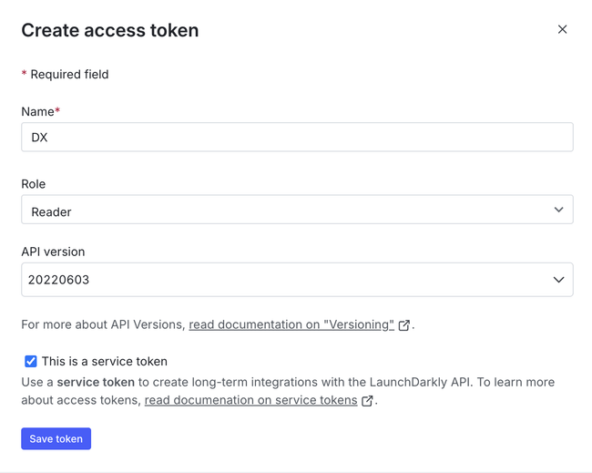Image resolution: width=592 pixels, height=473 pixels.
Task: Open the API version dropdown showing 20220603
Action: coord(282,280)
